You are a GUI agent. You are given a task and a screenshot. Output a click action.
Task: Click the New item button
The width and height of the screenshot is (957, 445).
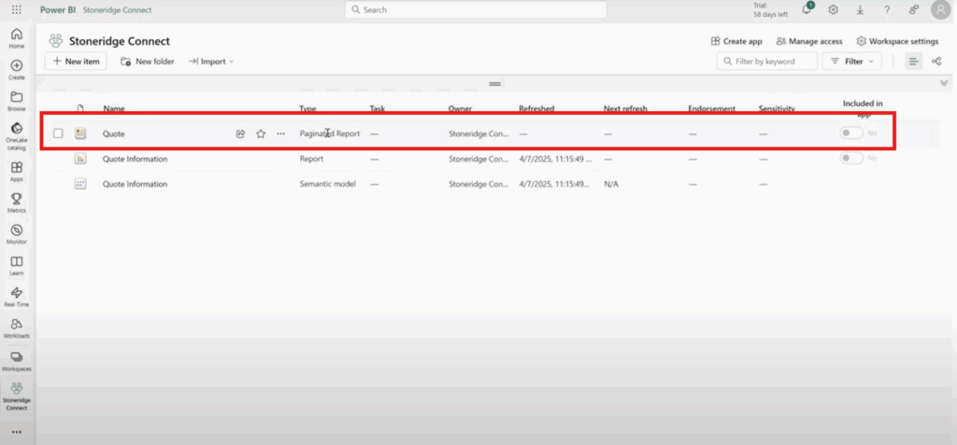[x=76, y=61]
